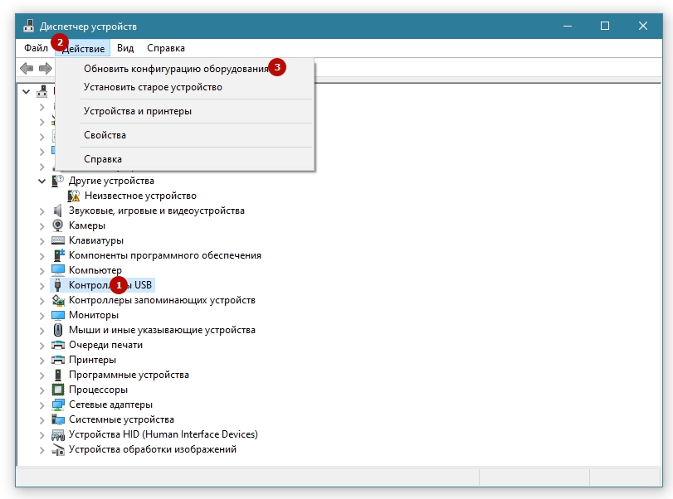Viewport: 673px width, 499px height.
Task: Collapse the Другие устройства category
Action: (41, 181)
